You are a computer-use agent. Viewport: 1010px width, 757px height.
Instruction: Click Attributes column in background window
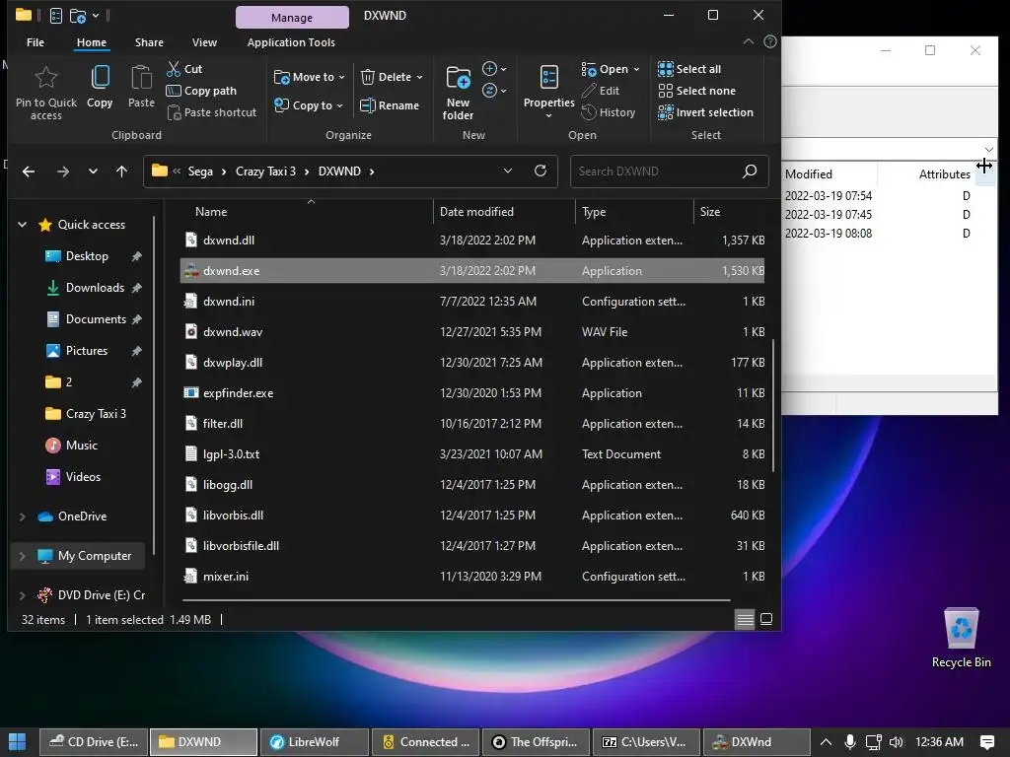click(944, 174)
